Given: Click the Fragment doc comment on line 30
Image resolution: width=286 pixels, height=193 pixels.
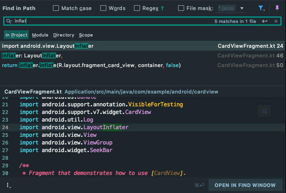Looking at the screenshot, I should [x=103, y=173].
